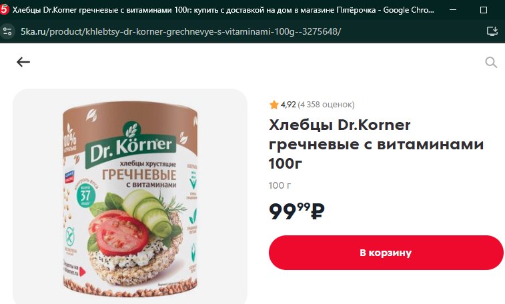The image size is (505, 304).
Task: Click the green Dr. Körner logo on package
Action: click(x=131, y=145)
